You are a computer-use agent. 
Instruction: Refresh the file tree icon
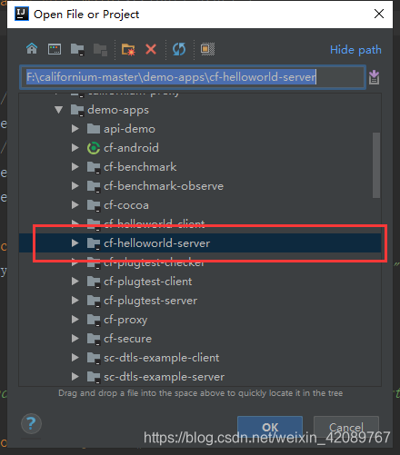179,49
